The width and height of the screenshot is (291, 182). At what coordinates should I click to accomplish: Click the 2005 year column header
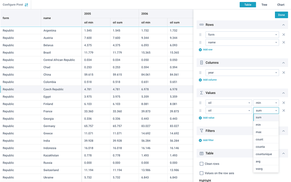(110, 14)
